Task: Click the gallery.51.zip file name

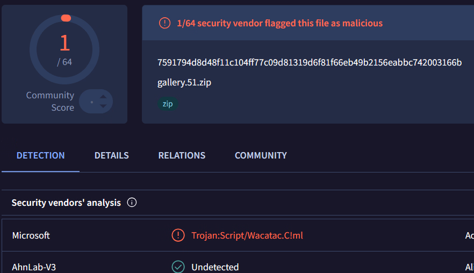Action: coord(181,83)
